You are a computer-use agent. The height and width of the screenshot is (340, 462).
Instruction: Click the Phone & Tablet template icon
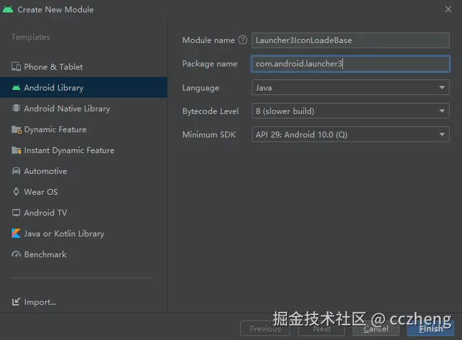(x=16, y=66)
